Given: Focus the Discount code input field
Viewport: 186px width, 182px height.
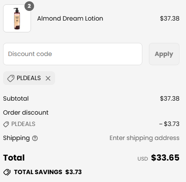Looking at the screenshot, I should point(72,54).
